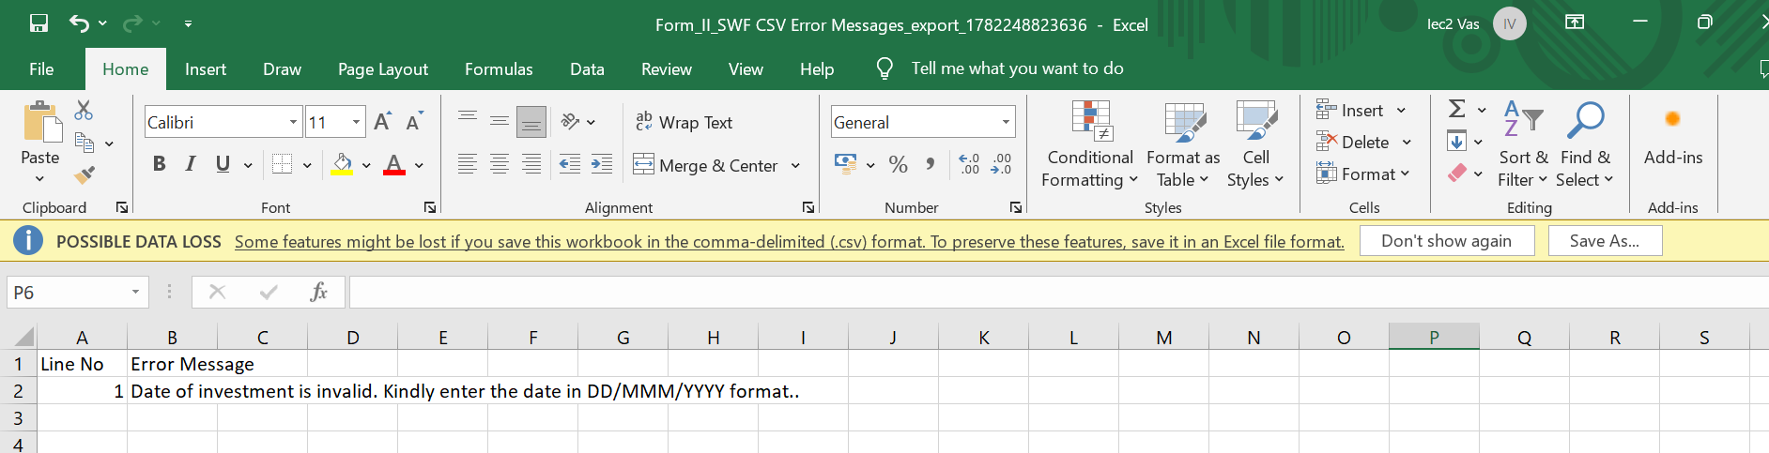Apply the red Font Color
Screen dimensions: 1769x453
coord(394,164)
